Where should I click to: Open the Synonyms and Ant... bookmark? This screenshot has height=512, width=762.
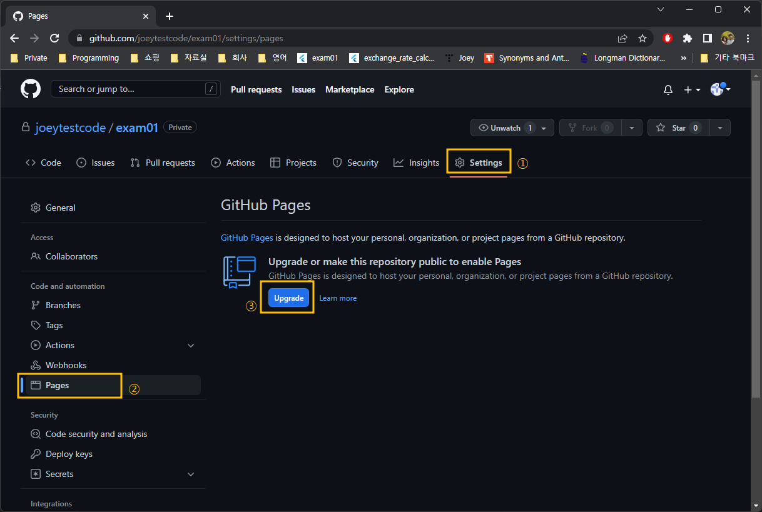point(527,58)
